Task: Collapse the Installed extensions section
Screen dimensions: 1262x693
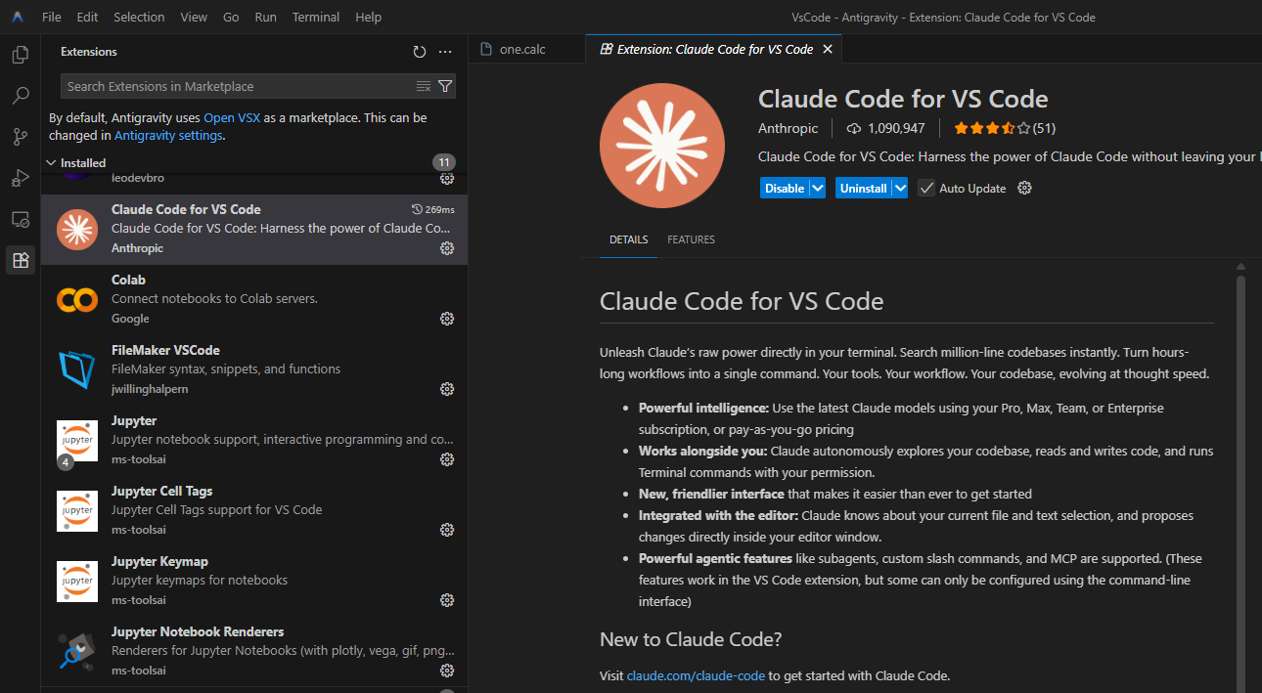Action: pyautogui.click(x=52, y=163)
